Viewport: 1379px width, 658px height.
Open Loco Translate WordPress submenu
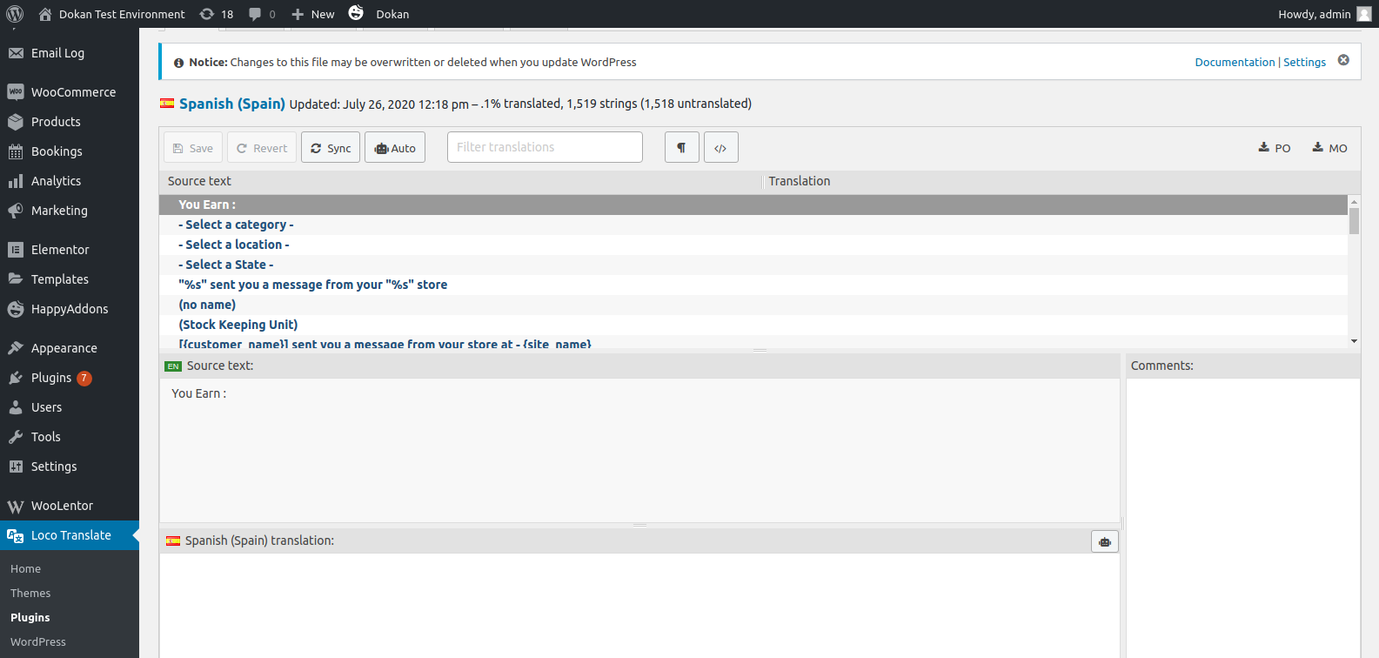click(37, 642)
